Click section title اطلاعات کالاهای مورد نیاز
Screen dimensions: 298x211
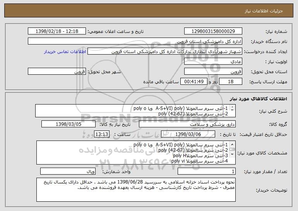pos(258,99)
